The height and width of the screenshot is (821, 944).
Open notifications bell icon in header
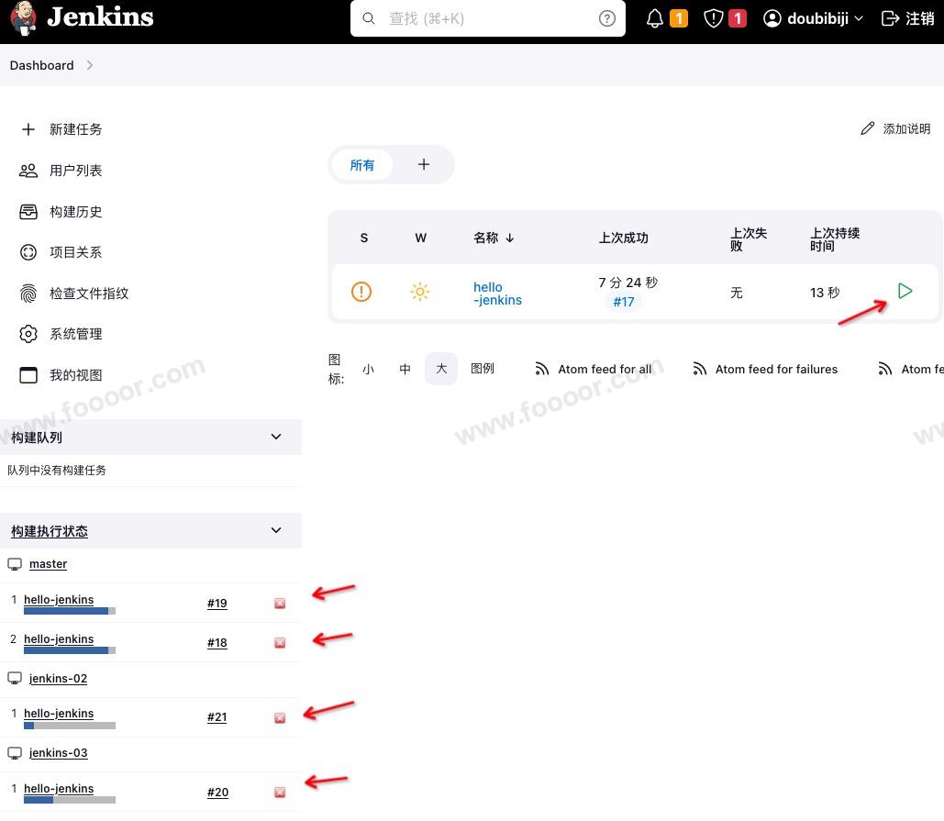(655, 18)
